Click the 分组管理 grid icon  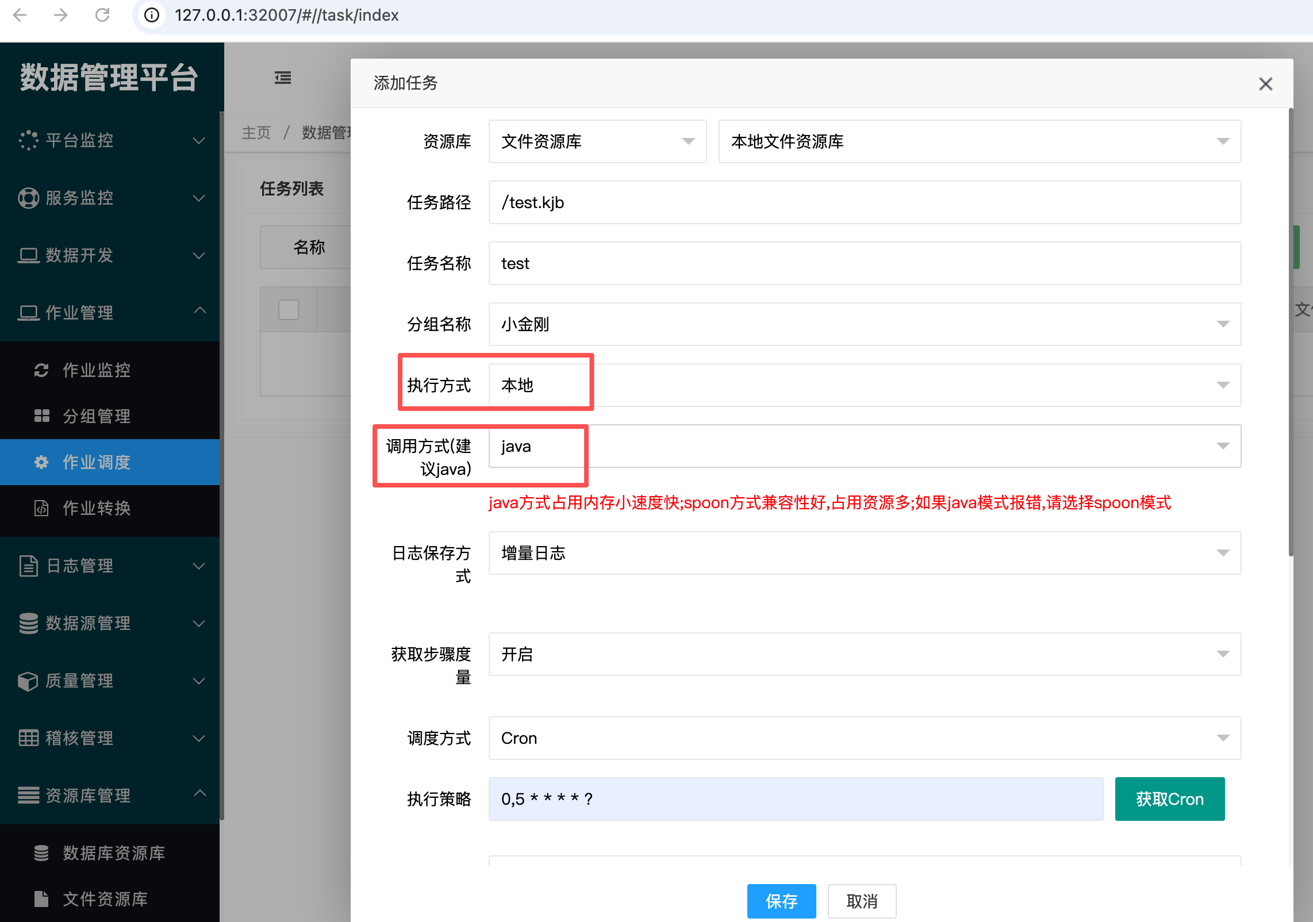point(41,416)
